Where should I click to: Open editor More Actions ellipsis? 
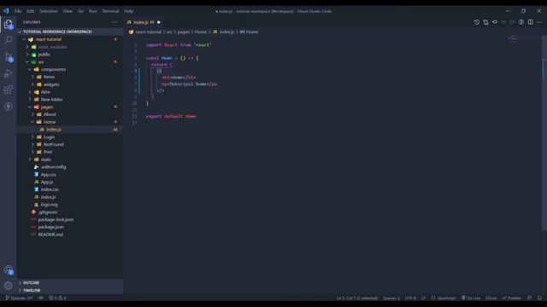click(x=539, y=22)
